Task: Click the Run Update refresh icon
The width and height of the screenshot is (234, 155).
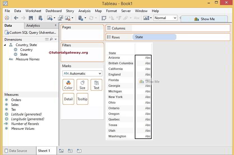Action: (91, 18)
